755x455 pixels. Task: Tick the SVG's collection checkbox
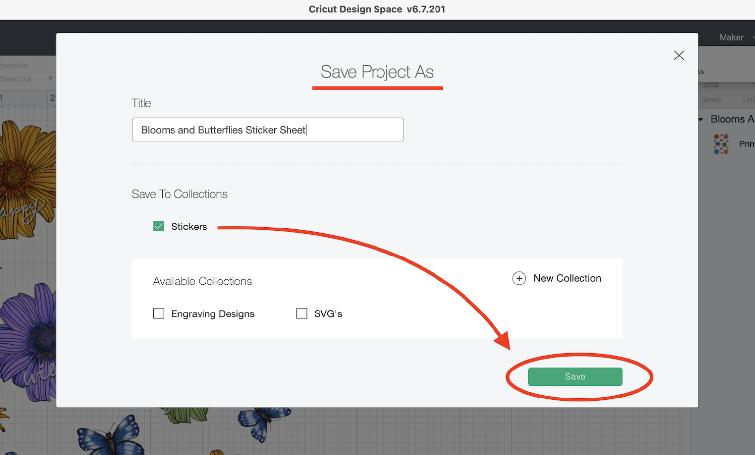(302, 313)
